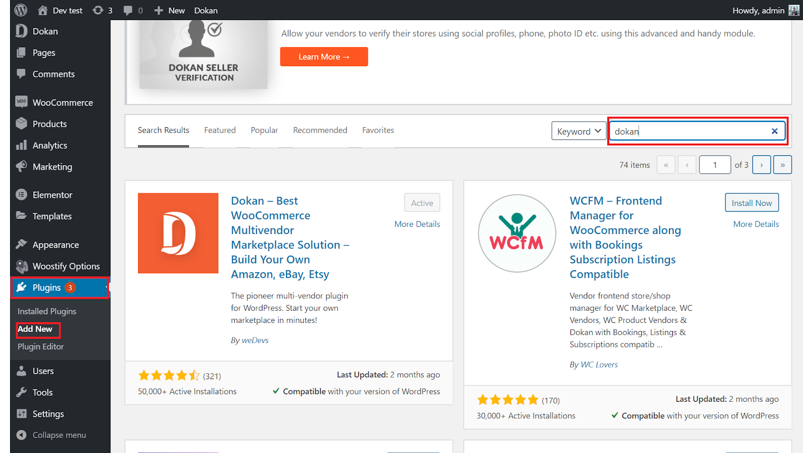Open Plugin Editor submenu item
The height and width of the screenshot is (453, 803).
(41, 347)
